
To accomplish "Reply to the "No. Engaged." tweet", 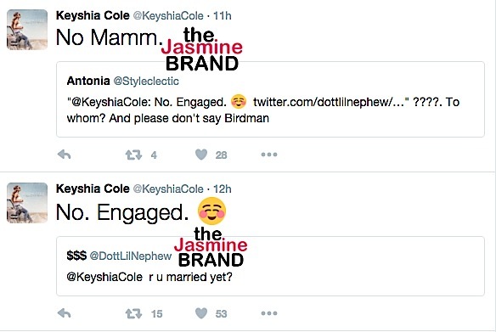I will coord(65,313).
